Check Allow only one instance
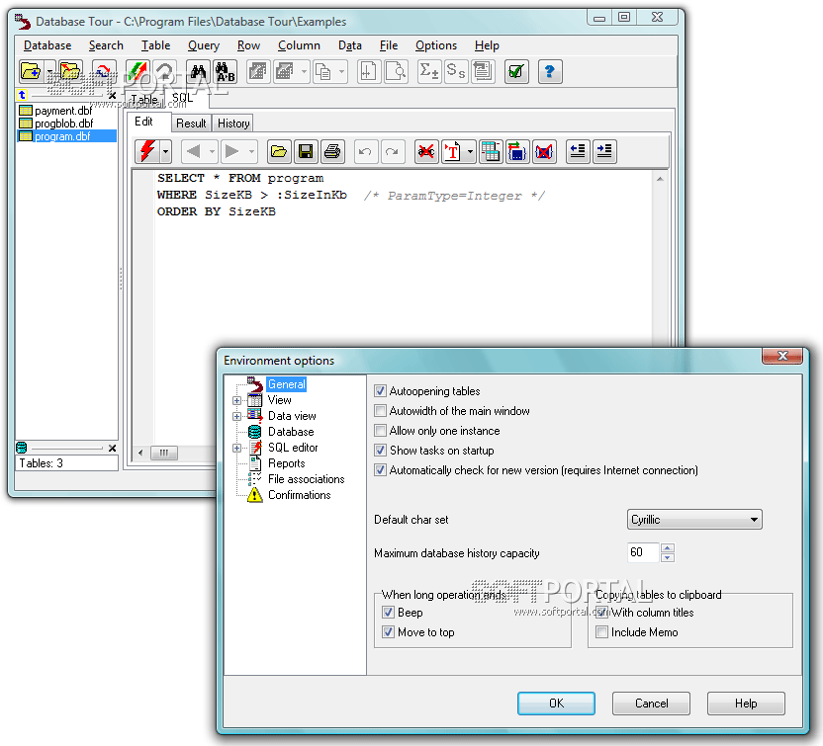The image size is (823, 746). coord(380,431)
